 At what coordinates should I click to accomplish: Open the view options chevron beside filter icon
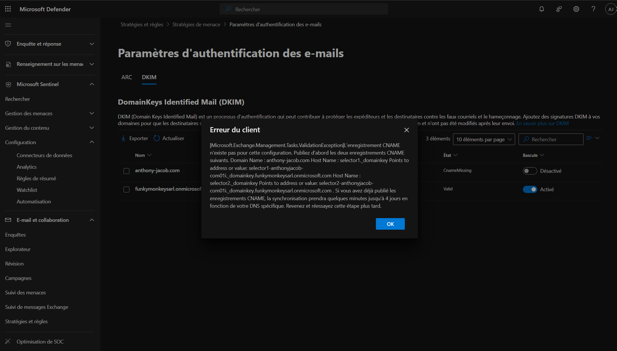(597, 138)
